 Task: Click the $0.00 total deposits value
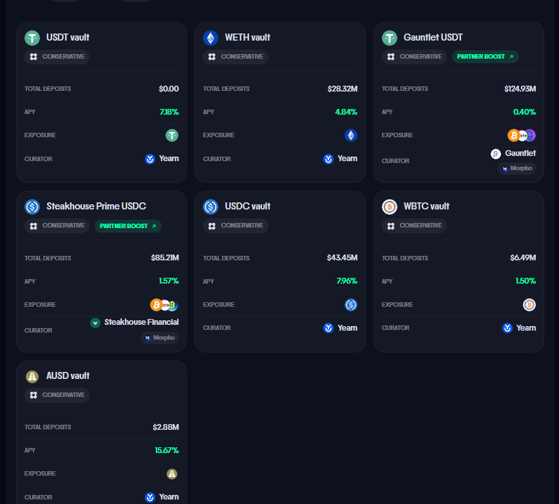click(169, 89)
